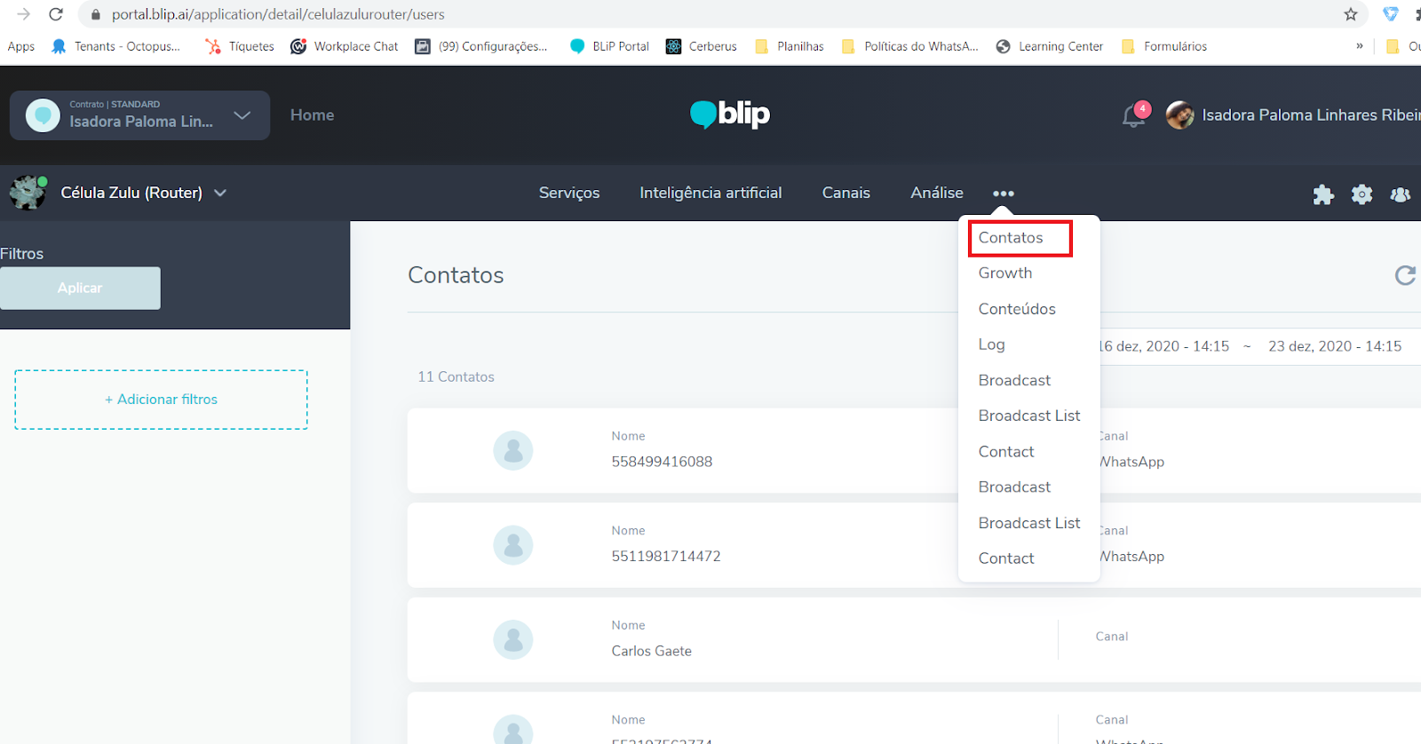The width and height of the screenshot is (1421, 744).
Task: Toggle the three-dots more menu
Action: [x=1004, y=194]
